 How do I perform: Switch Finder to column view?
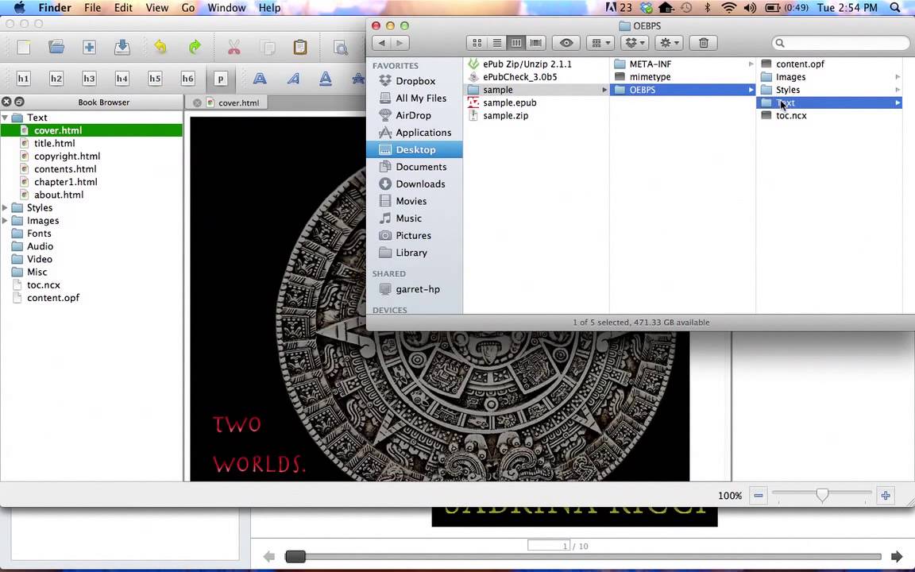tap(515, 43)
